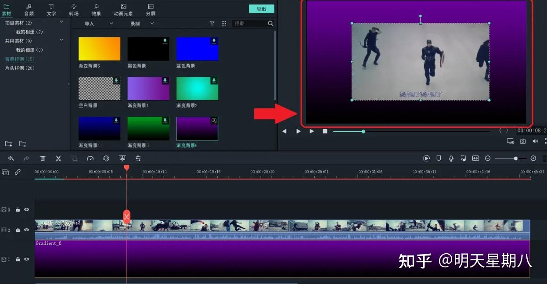This screenshot has width=547, height=284.
Task: Select the Gradient_6 clip on track 1
Action: point(282,259)
